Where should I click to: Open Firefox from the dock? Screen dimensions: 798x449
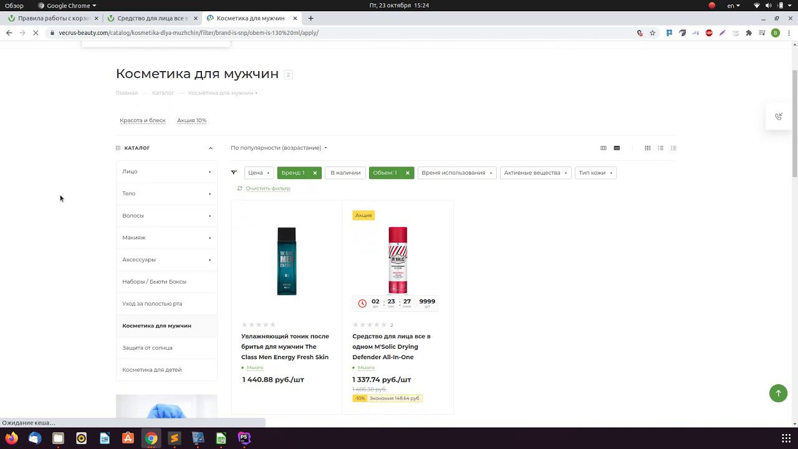click(x=12, y=438)
